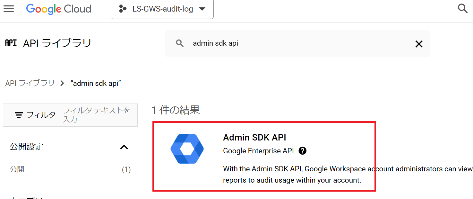Click the 公開設定 section heading
This screenshot has width=473, height=199.
coord(26,147)
